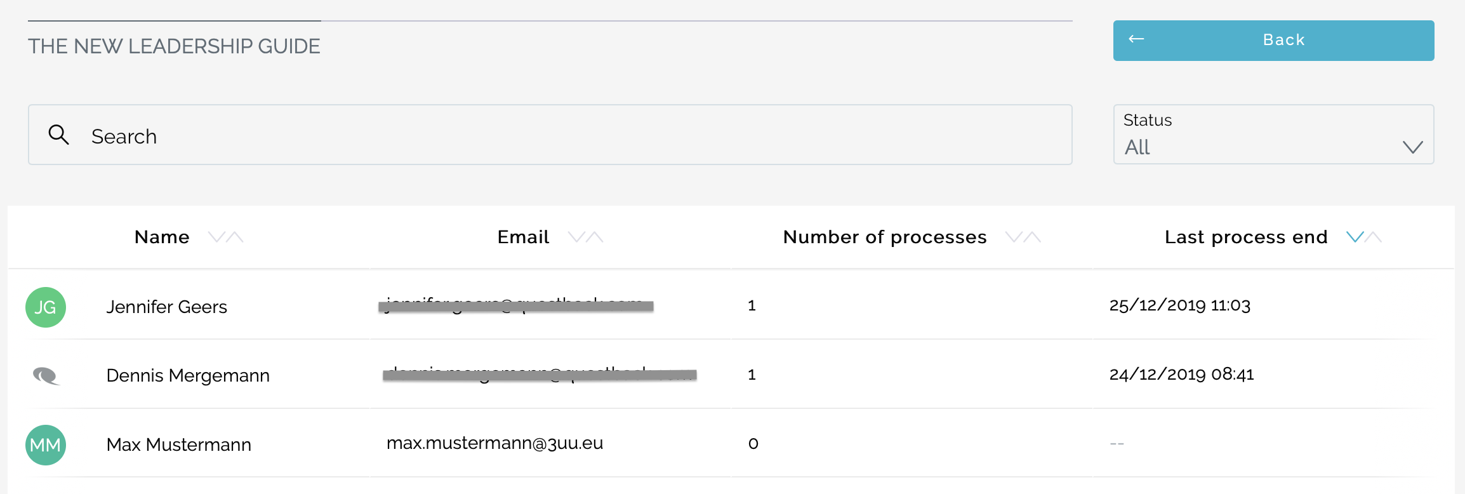The height and width of the screenshot is (494, 1465).
Task: Click the JG avatar for Jennifer Geers
Action: (46, 307)
